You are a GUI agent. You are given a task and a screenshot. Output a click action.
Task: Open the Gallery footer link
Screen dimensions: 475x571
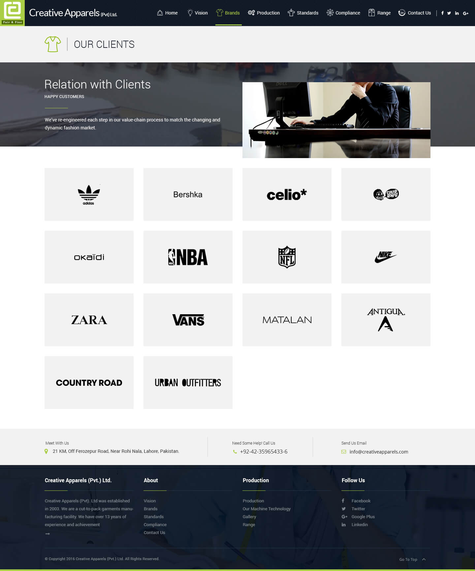tap(249, 517)
